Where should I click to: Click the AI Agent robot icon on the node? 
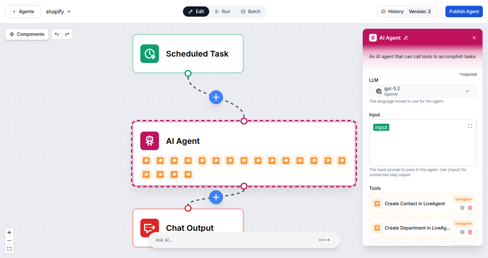(149, 141)
